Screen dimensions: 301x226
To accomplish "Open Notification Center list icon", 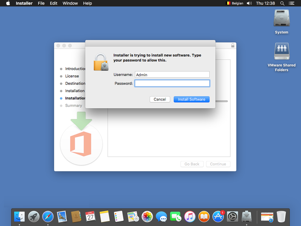I will click(x=291, y=3).
